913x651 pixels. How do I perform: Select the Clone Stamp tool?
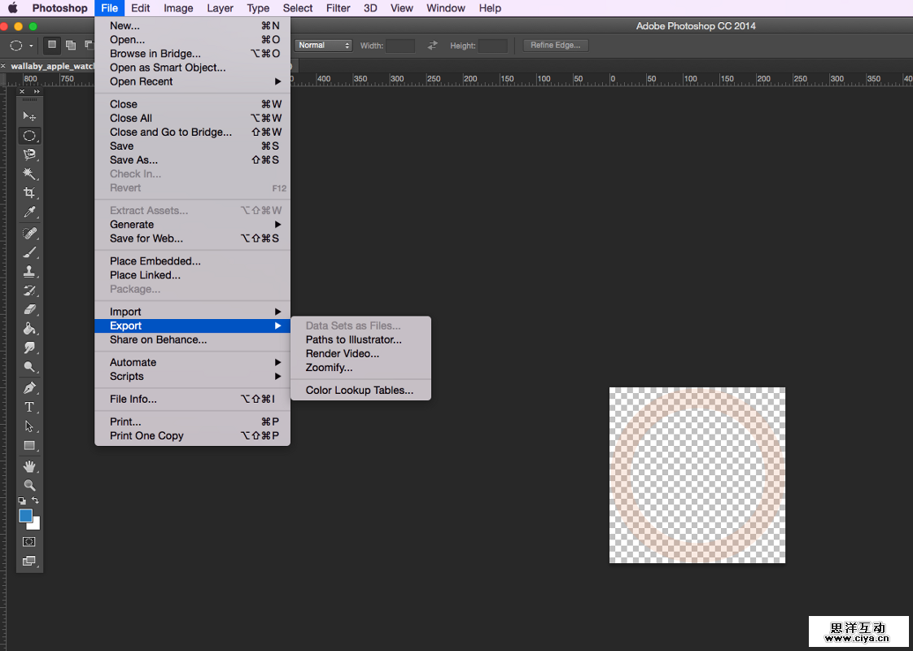coord(29,272)
